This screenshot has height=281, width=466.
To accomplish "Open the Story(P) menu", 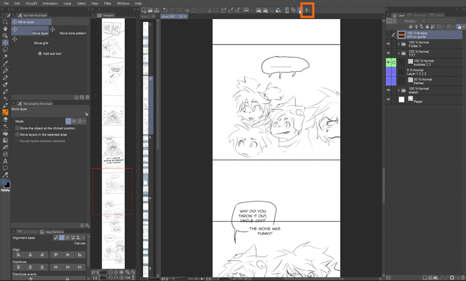I will click(31, 3).
